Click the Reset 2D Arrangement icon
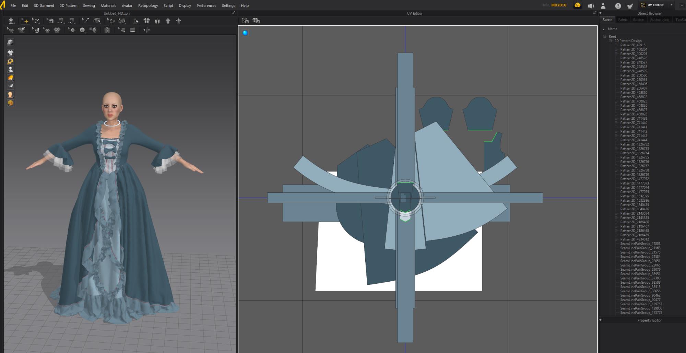 (136, 21)
